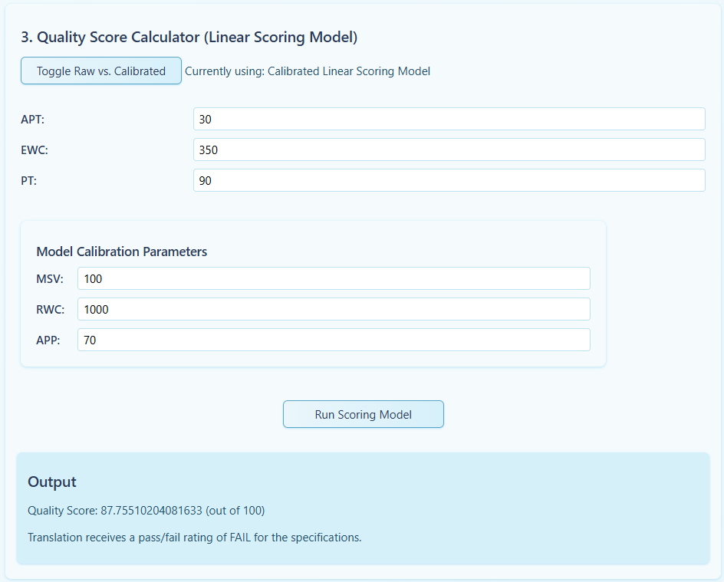This screenshot has width=724, height=582.
Task: Focus the RWC field containing 1000
Action: [x=334, y=309]
